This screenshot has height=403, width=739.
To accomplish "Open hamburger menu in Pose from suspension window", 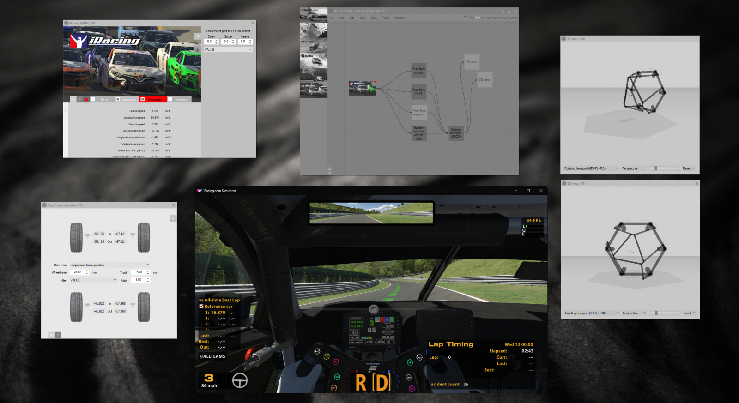I will tap(174, 205).
